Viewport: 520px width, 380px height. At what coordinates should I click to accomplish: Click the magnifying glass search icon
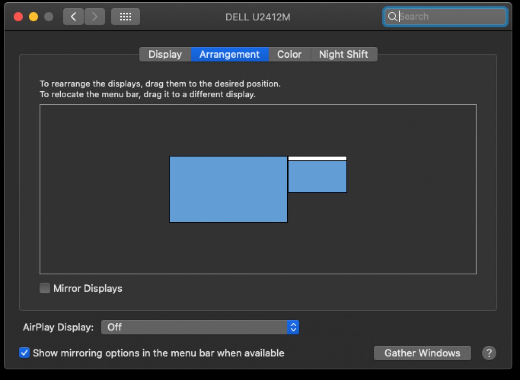coord(392,17)
